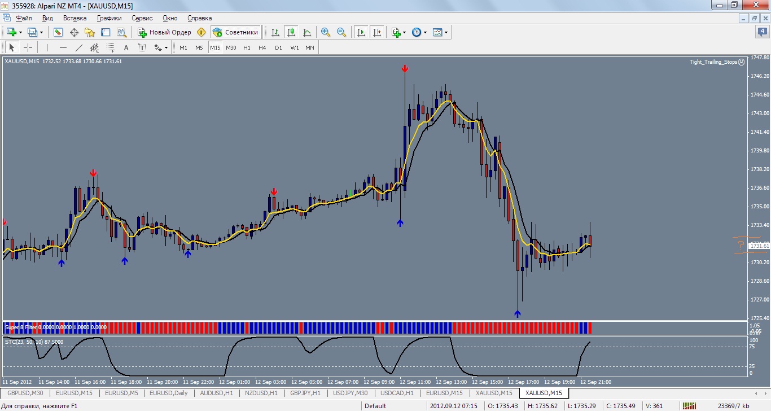Zoom out of the chart
Screen dimensions: 771x411
pos(341,32)
